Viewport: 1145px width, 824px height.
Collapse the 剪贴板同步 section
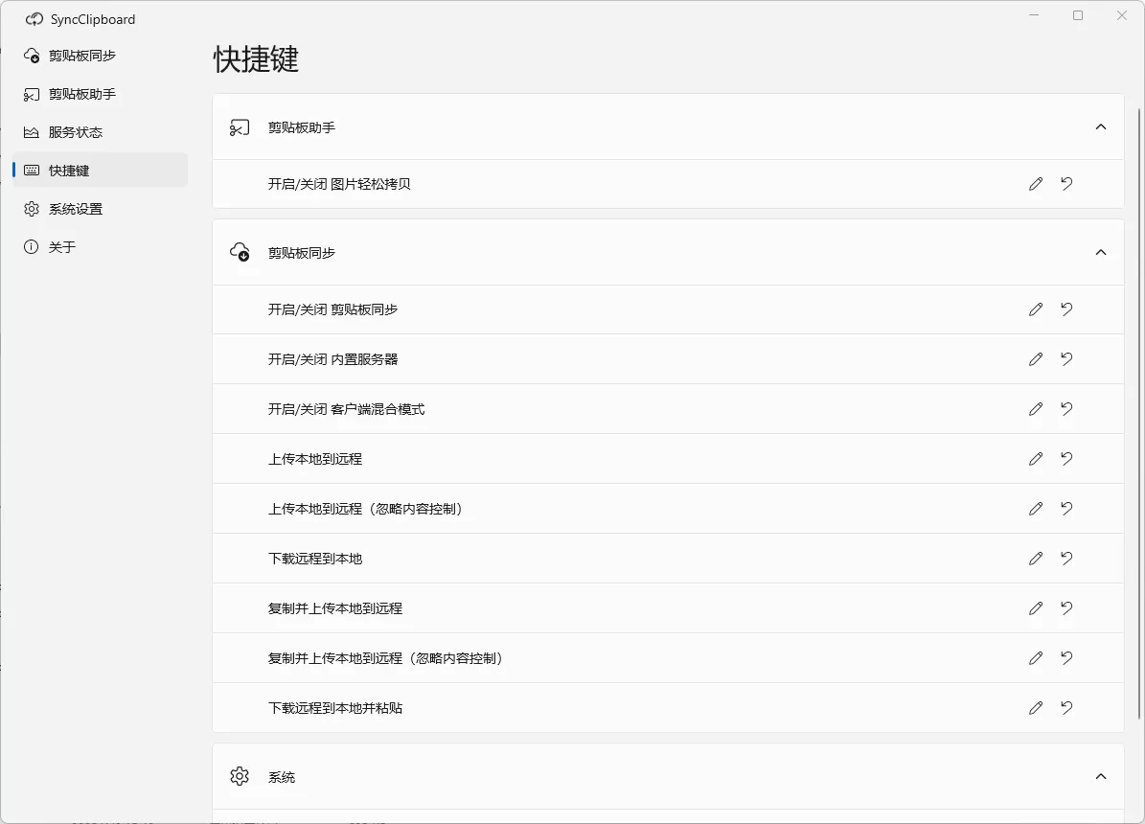(1101, 252)
